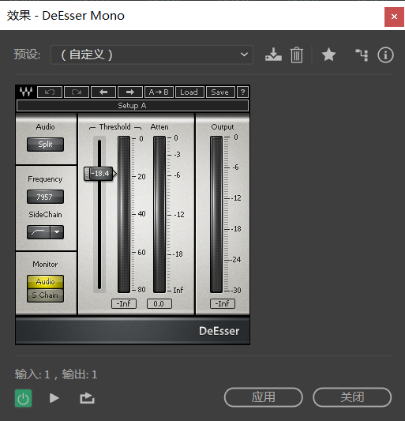Open the preset dropdown showing 自定义
Viewport: 405px width, 421px height.
tap(152, 55)
